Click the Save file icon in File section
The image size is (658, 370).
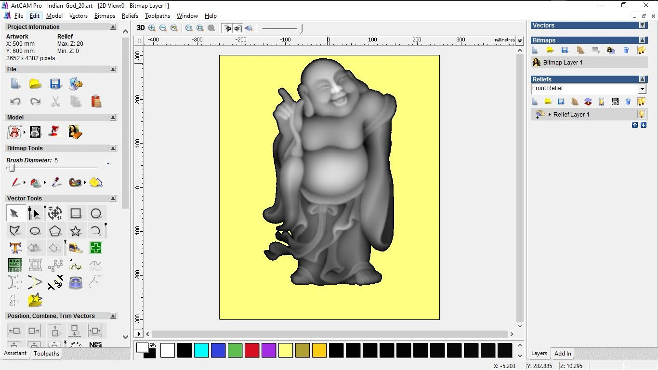pyautogui.click(x=55, y=84)
